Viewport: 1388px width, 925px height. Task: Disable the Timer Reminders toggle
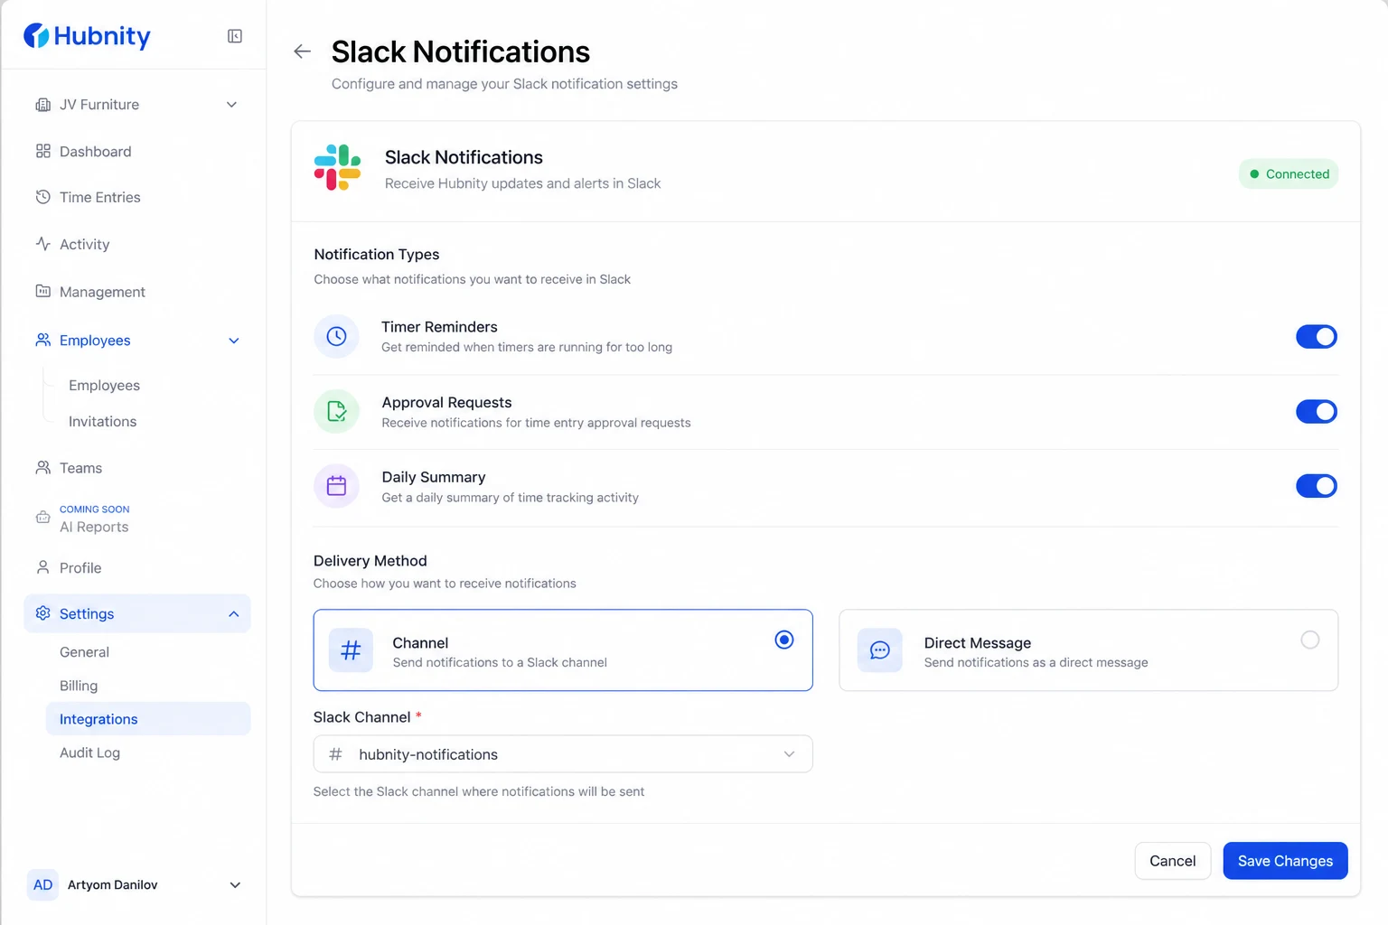1317,336
